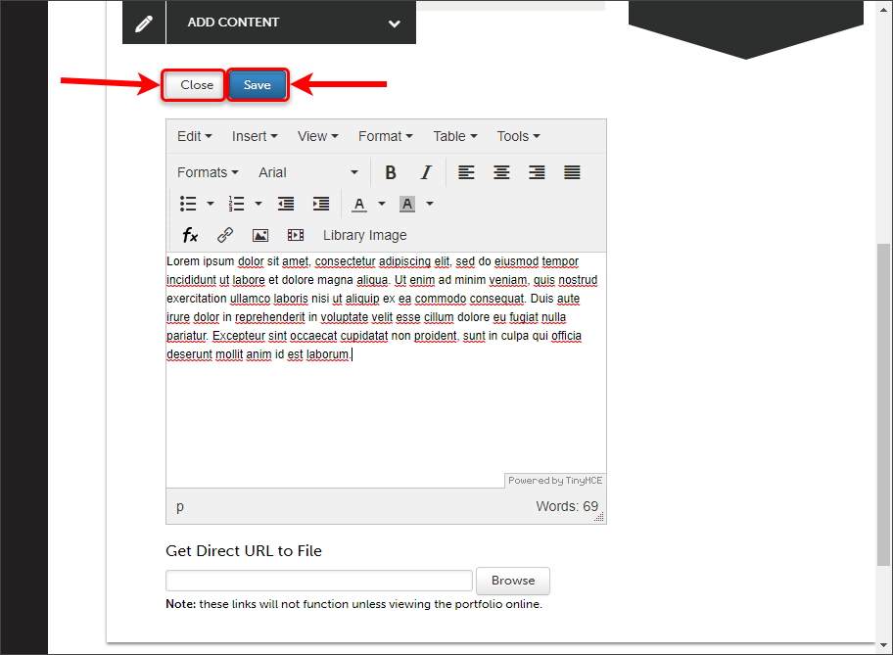893x655 pixels.
Task: Increase the paragraph indent
Action: coord(321,204)
